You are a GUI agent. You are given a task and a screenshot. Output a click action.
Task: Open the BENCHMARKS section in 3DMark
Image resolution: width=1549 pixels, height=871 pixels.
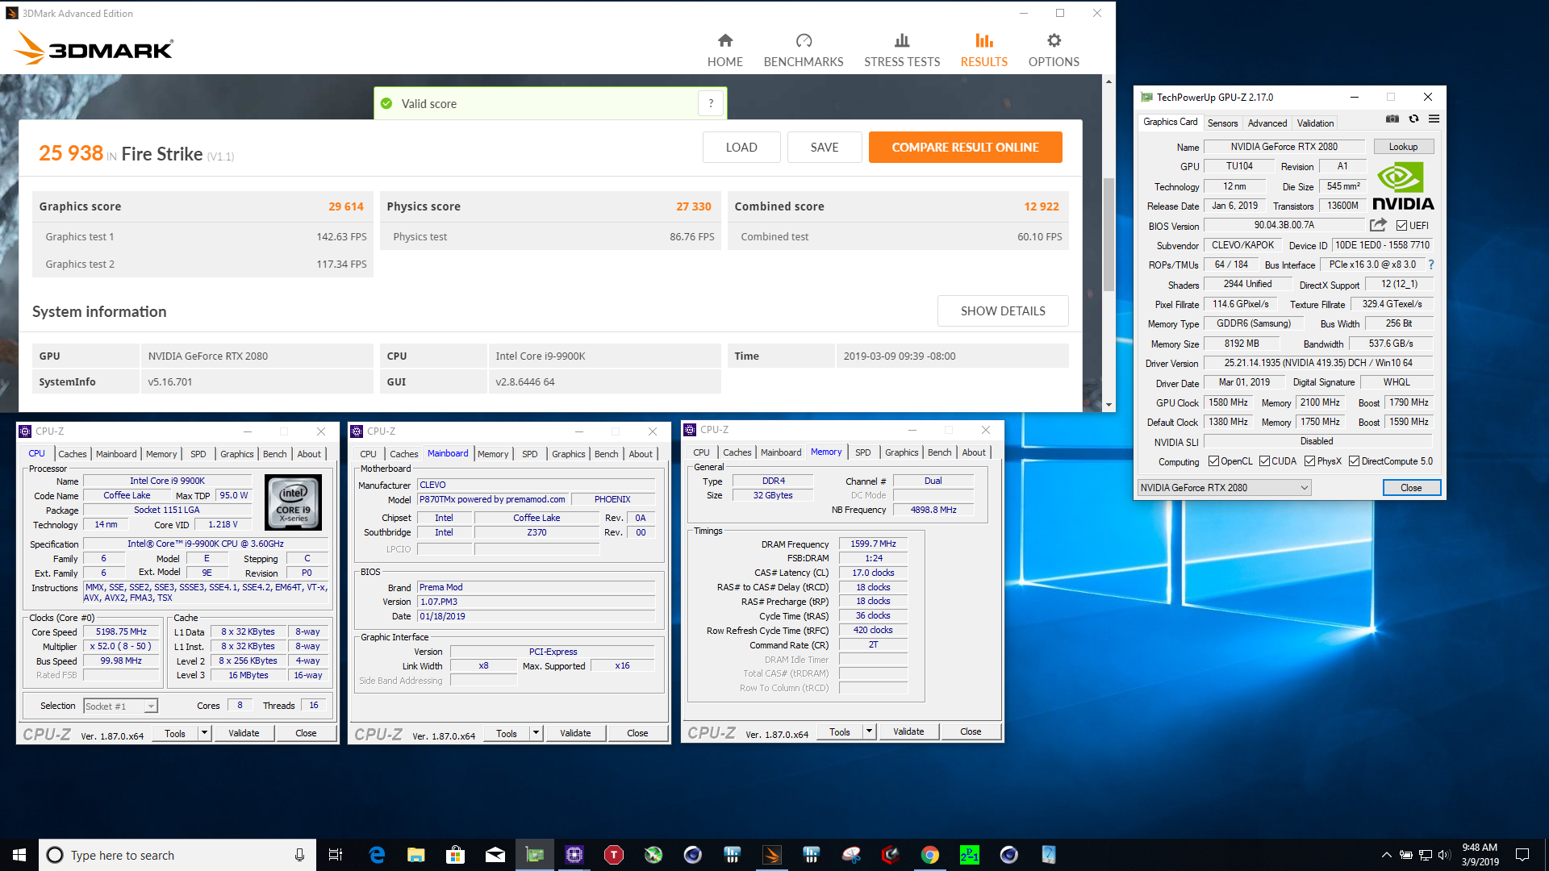[804, 50]
